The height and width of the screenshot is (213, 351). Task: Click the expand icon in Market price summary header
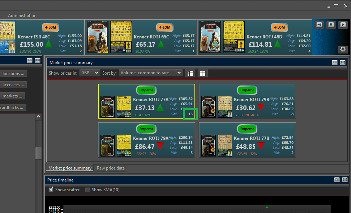(x=344, y=63)
